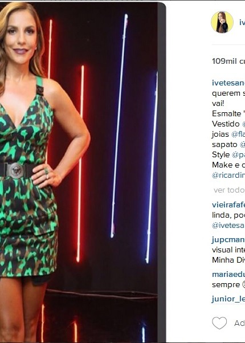Screen dimensions: 245x343
Task: Open the account name beside the avatar
Action: [242, 22]
